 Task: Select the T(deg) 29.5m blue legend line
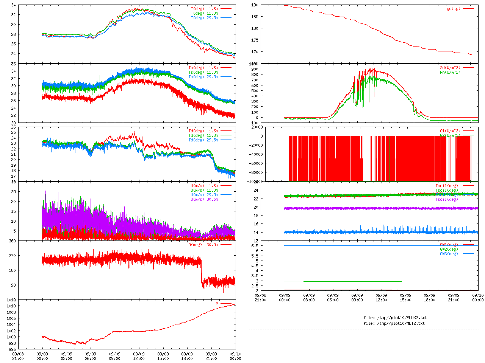[226, 18]
